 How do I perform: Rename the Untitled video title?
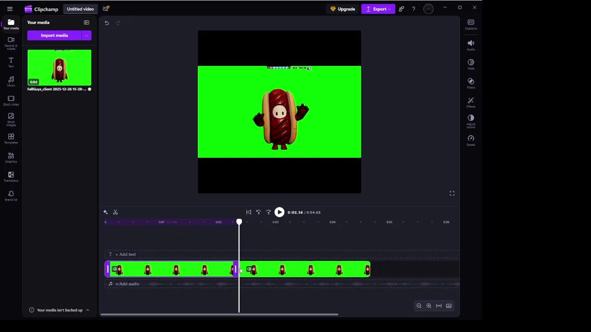click(80, 9)
